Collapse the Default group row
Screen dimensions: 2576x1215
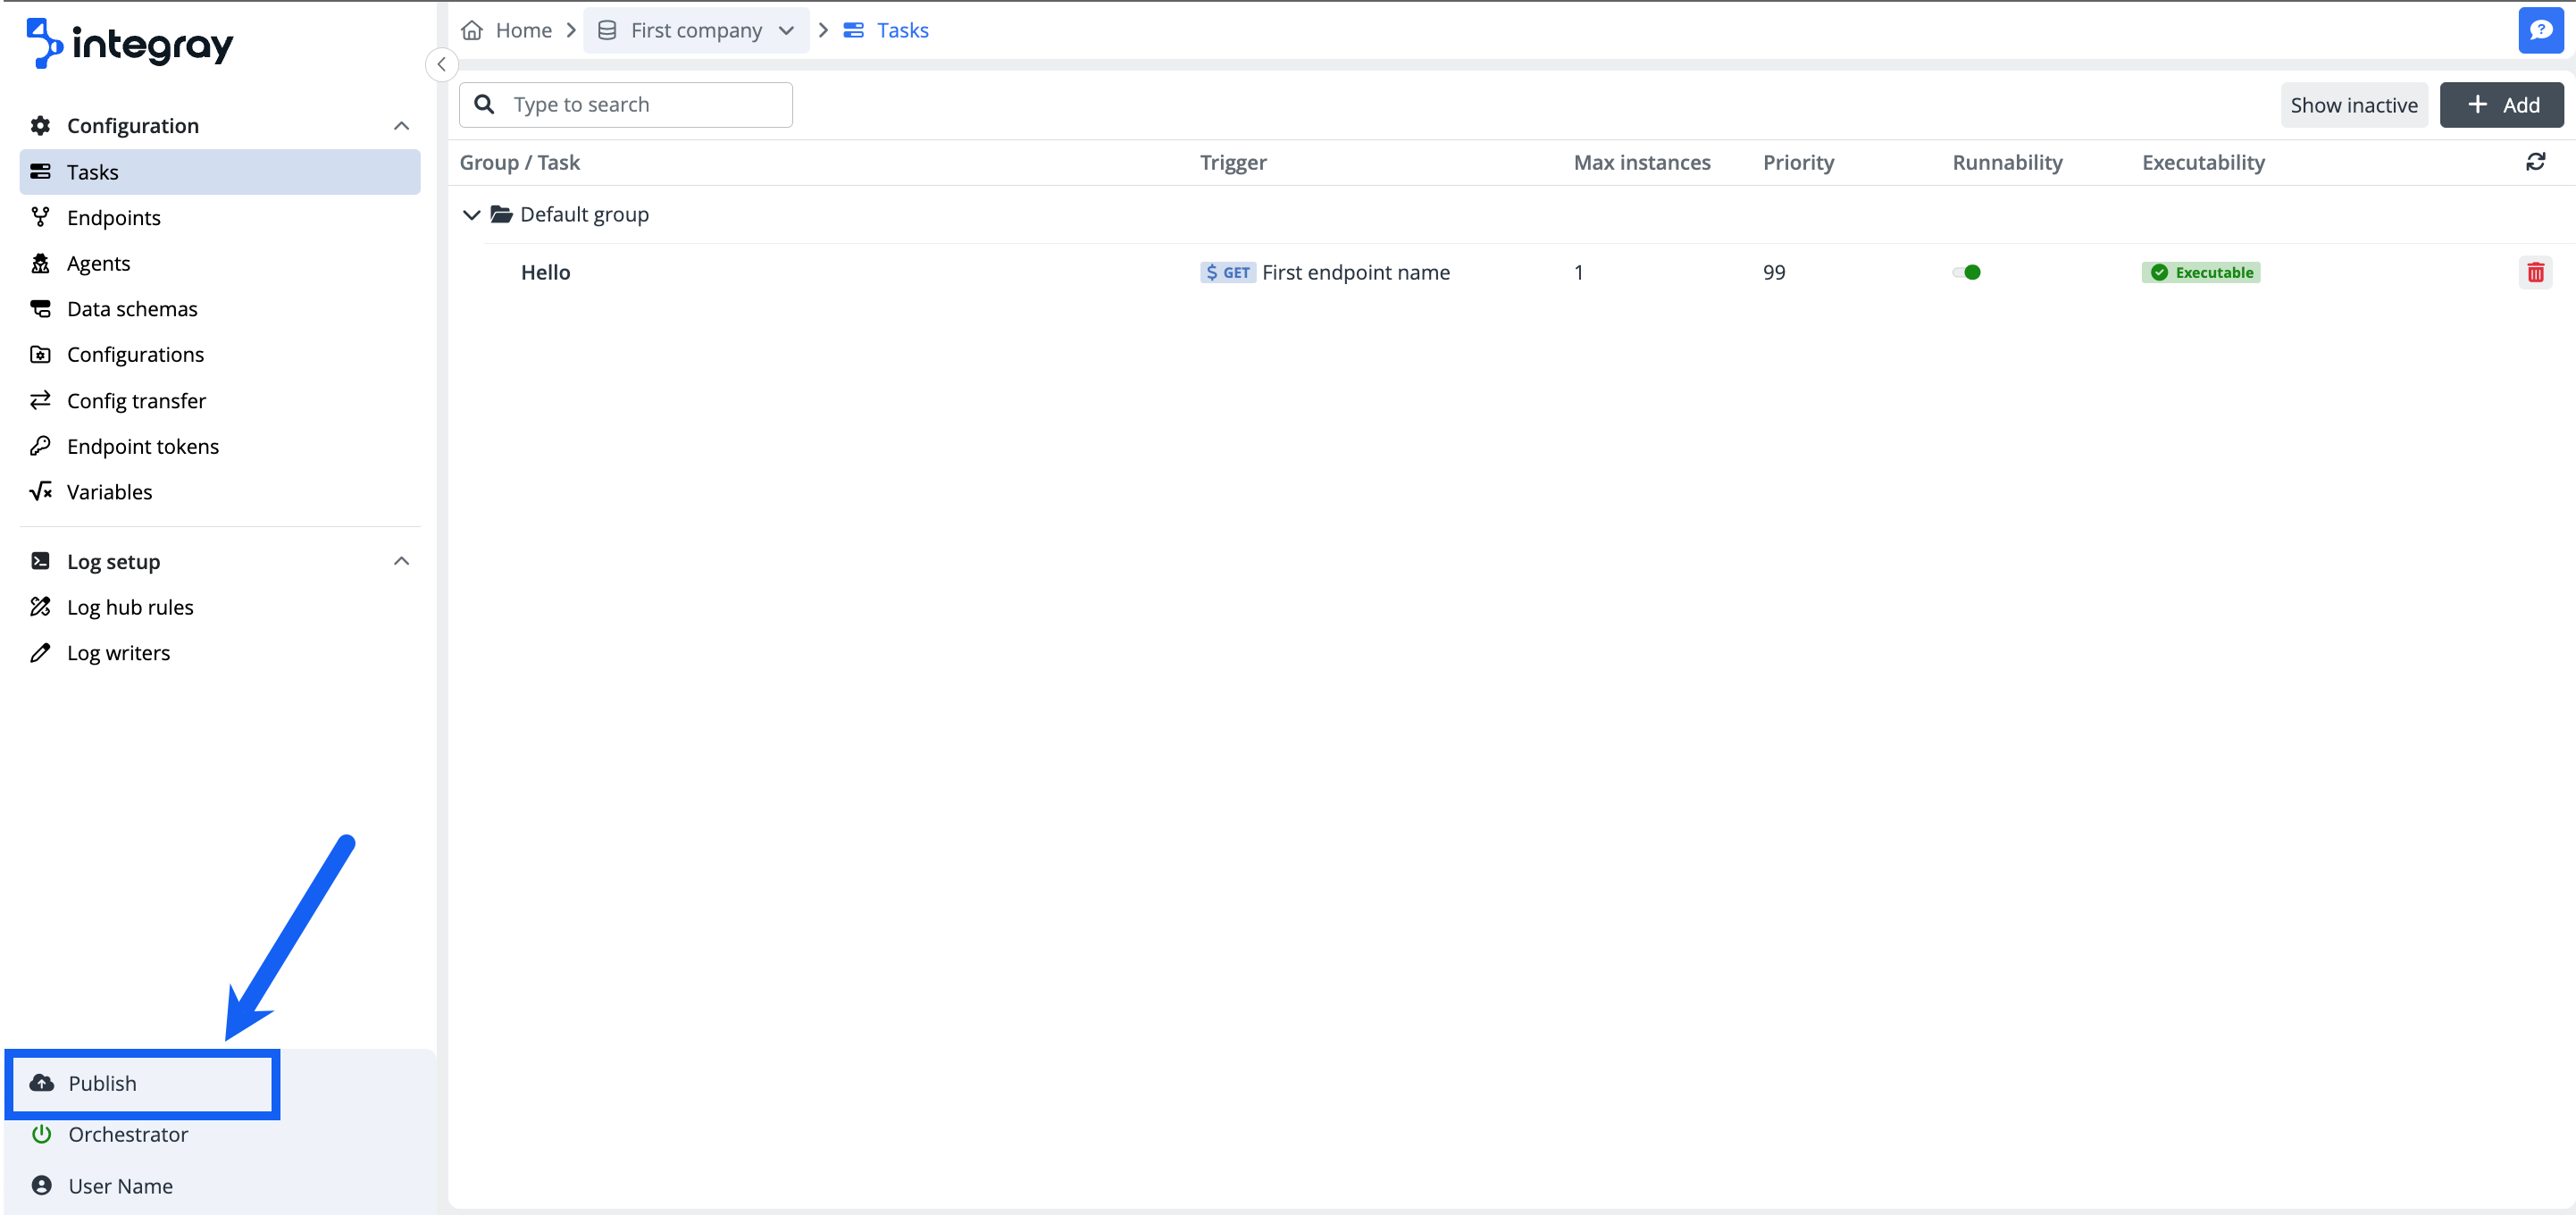(472, 215)
